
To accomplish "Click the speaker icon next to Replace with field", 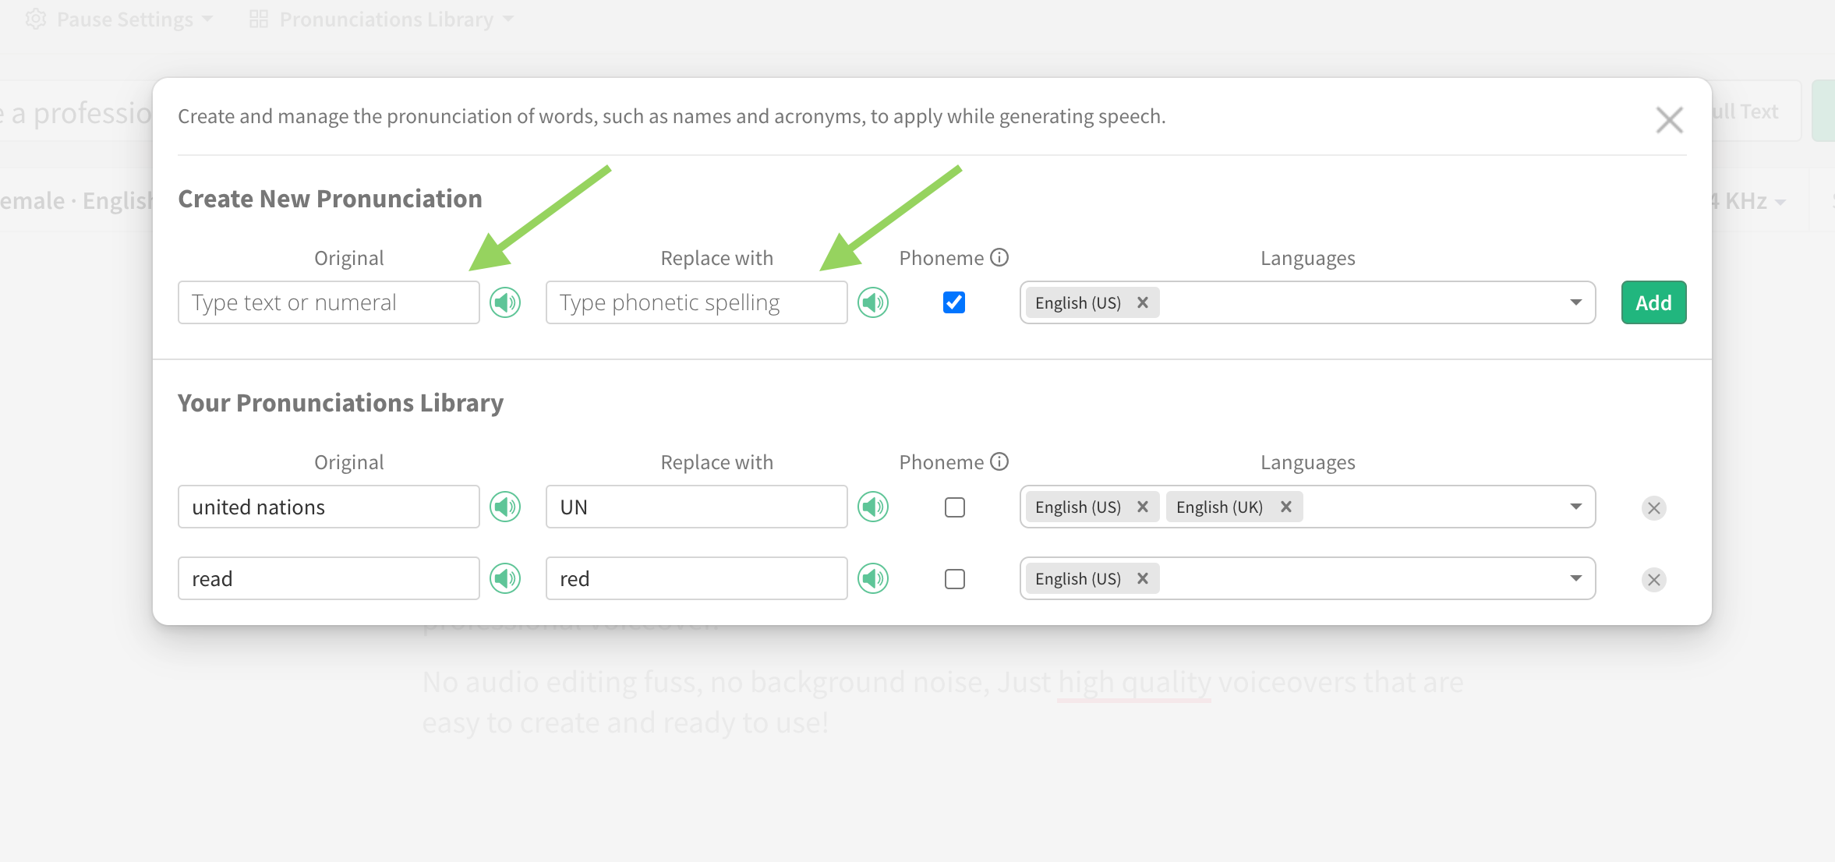I will point(874,302).
